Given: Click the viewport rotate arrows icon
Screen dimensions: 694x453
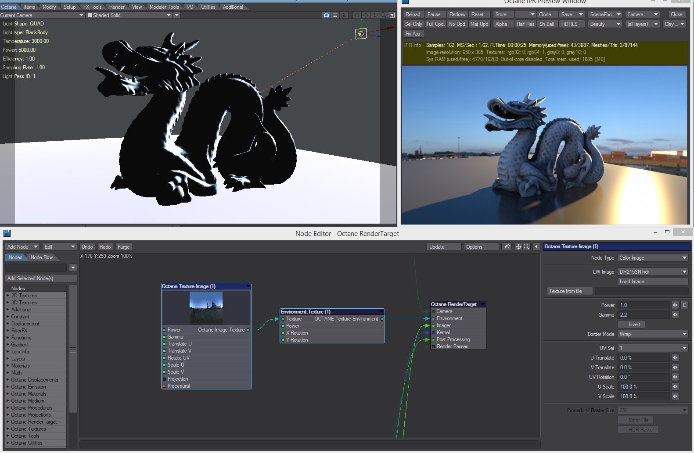Looking at the screenshot, I should point(374,15).
